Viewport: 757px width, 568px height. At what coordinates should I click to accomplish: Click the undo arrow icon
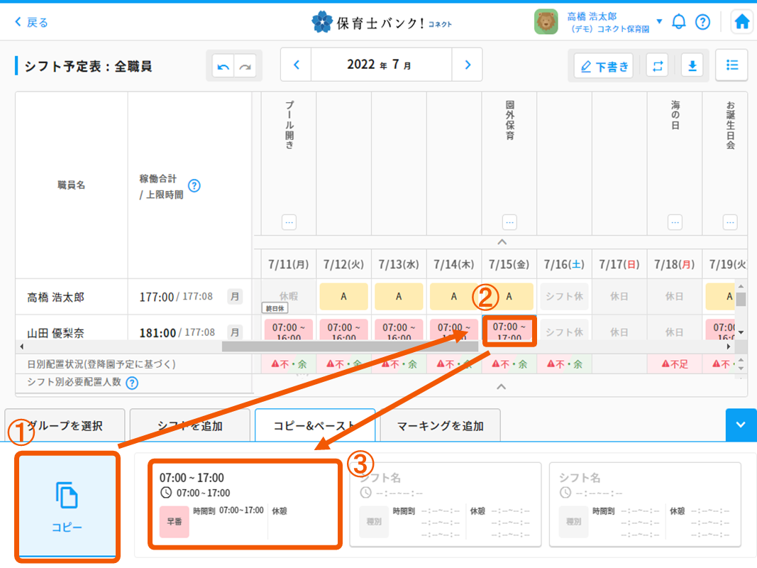(223, 66)
